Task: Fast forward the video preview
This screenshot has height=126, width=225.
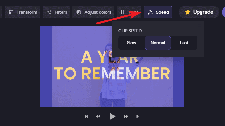Action: 126,116
